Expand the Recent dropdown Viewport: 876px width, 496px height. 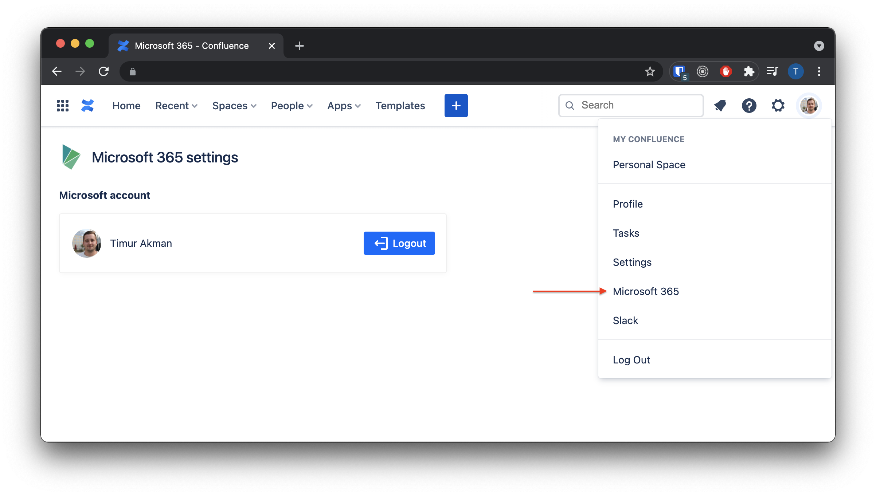coord(176,106)
